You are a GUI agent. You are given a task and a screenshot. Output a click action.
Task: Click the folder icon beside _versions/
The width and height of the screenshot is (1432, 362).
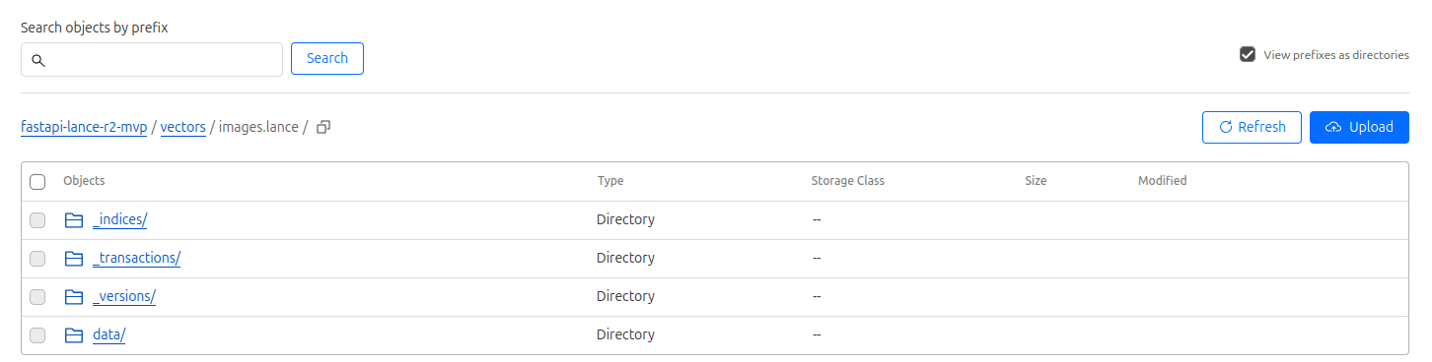coord(74,296)
